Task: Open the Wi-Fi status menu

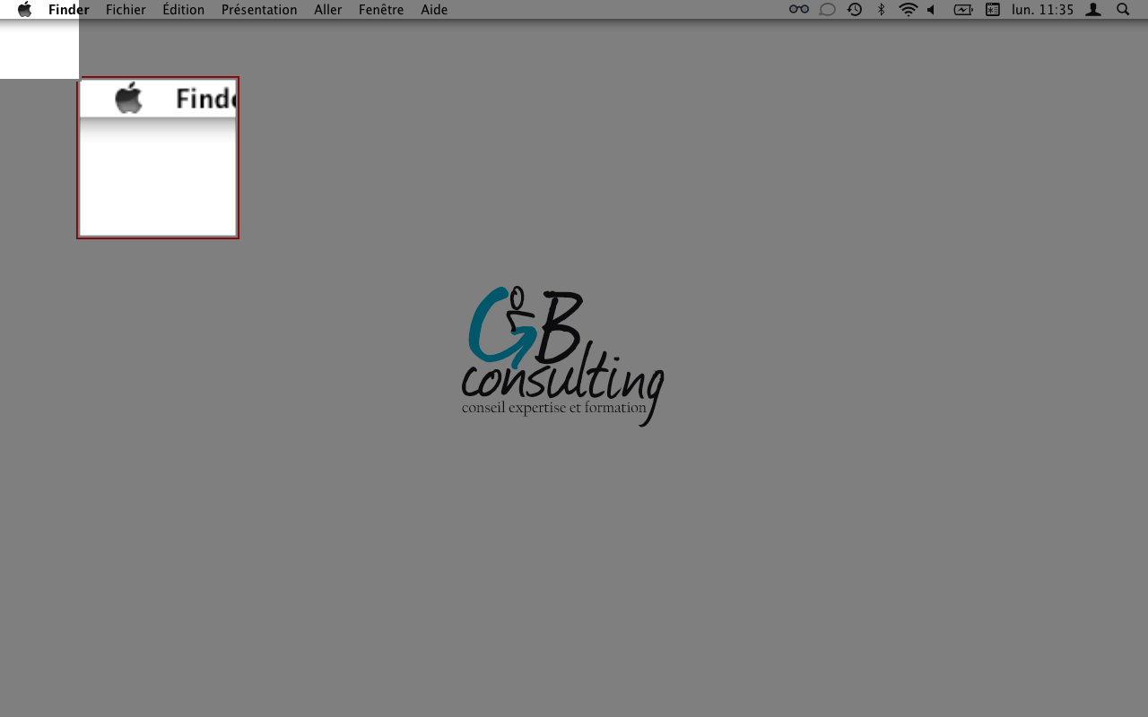Action: click(909, 10)
